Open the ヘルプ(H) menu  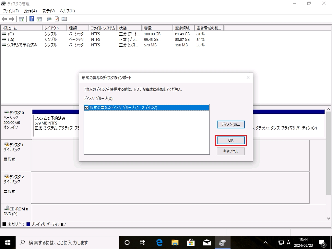click(67, 11)
